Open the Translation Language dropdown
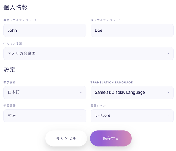This screenshot has height=151, width=176. pos(132,93)
